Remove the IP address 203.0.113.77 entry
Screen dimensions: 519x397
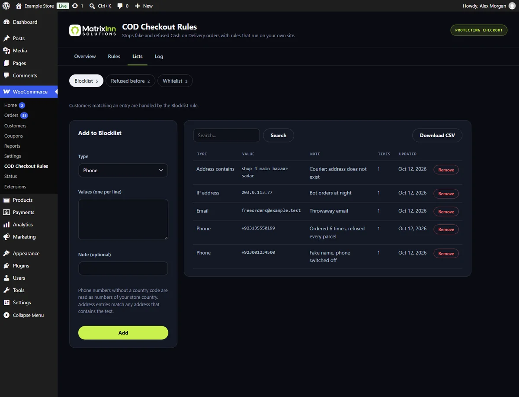446,194
